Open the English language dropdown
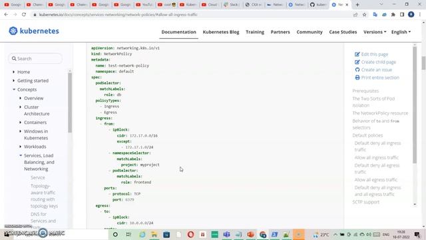This screenshot has height=240, width=426. click(401, 32)
